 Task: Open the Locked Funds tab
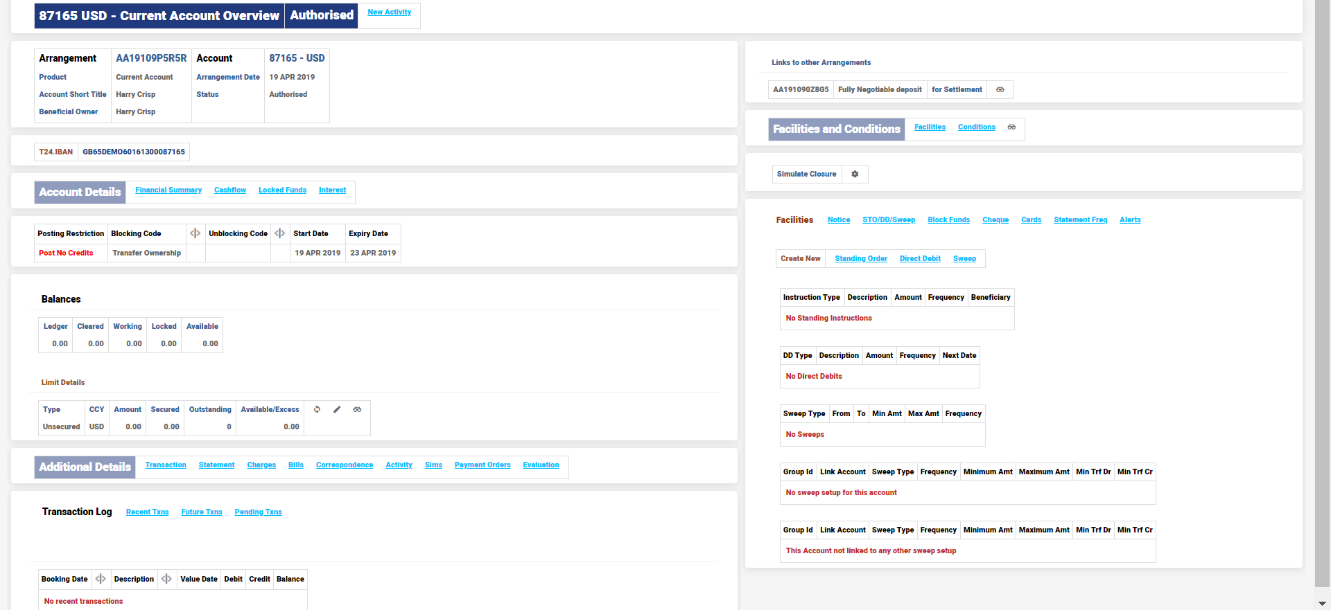pyautogui.click(x=282, y=190)
